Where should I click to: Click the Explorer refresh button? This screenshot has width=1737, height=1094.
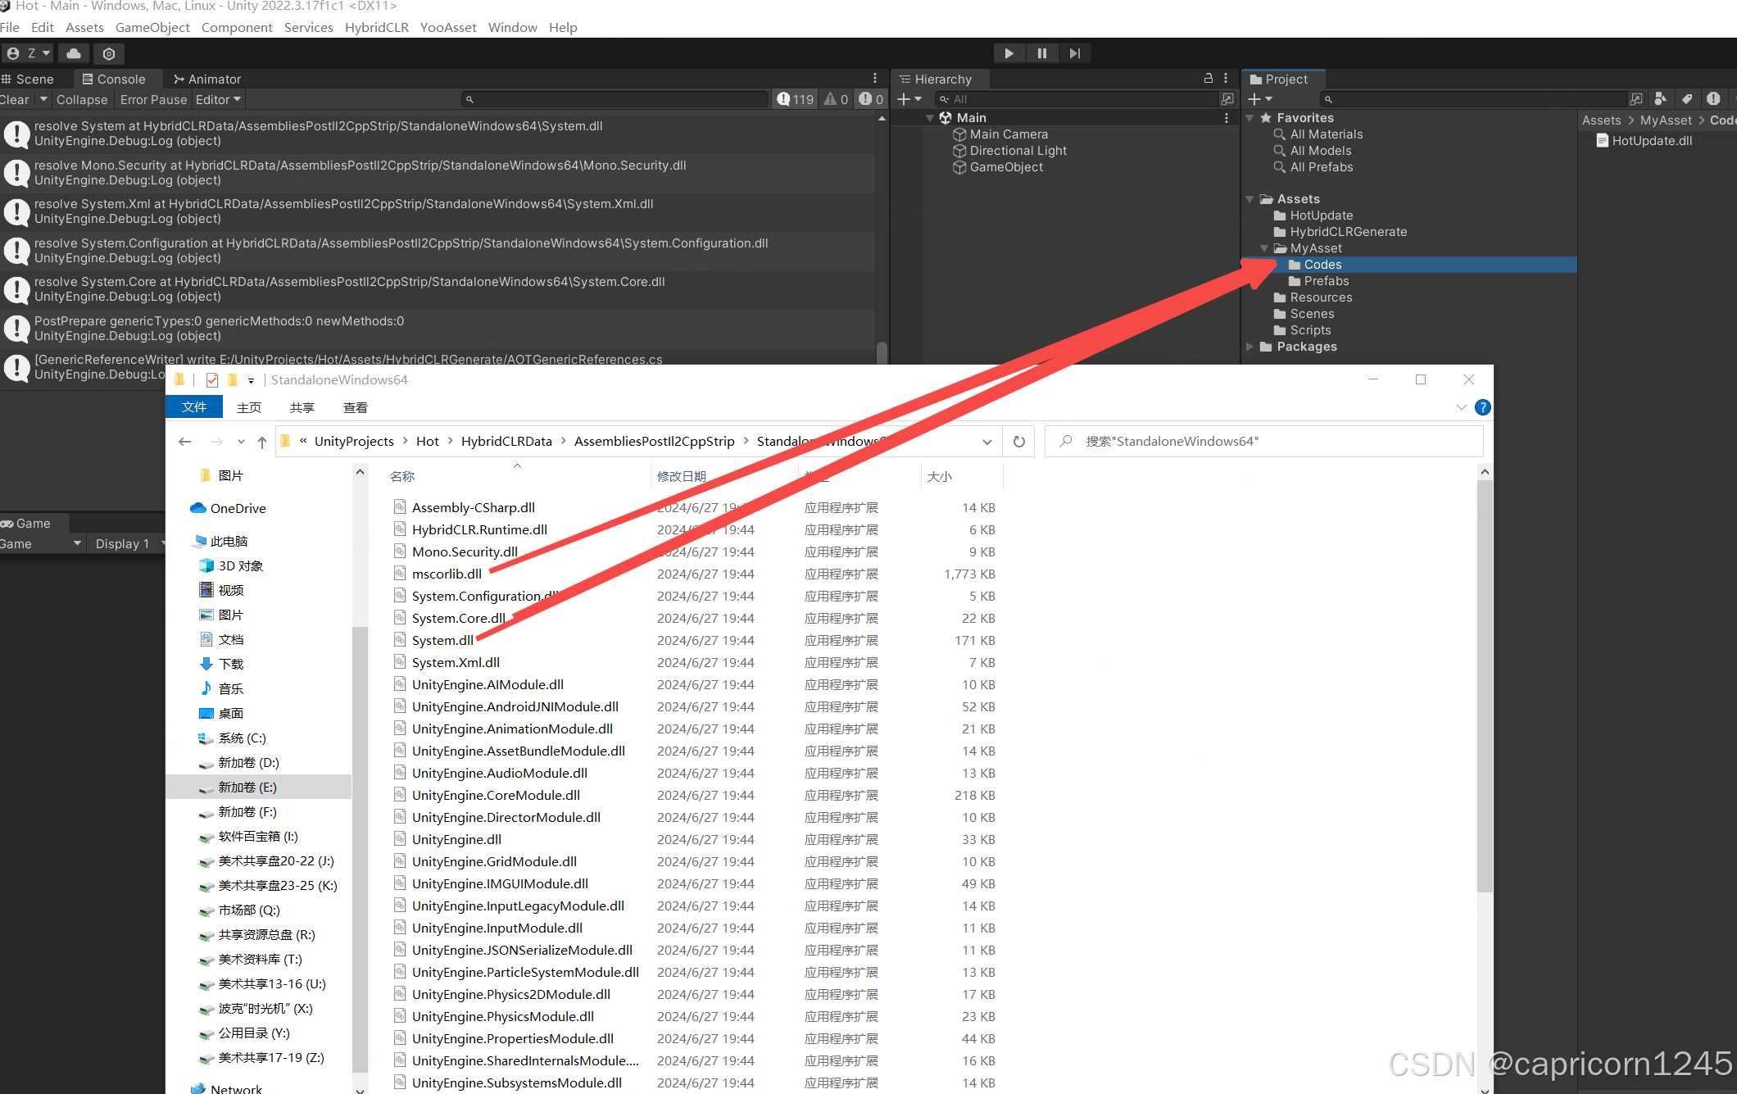[x=1018, y=441]
